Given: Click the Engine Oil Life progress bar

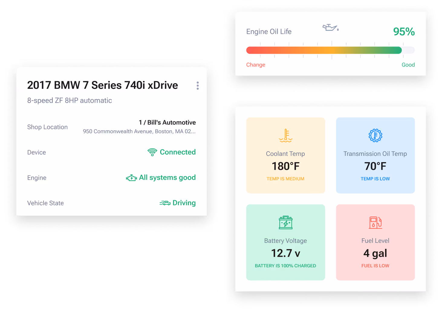Looking at the screenshot, I should (x=330, y=50).
